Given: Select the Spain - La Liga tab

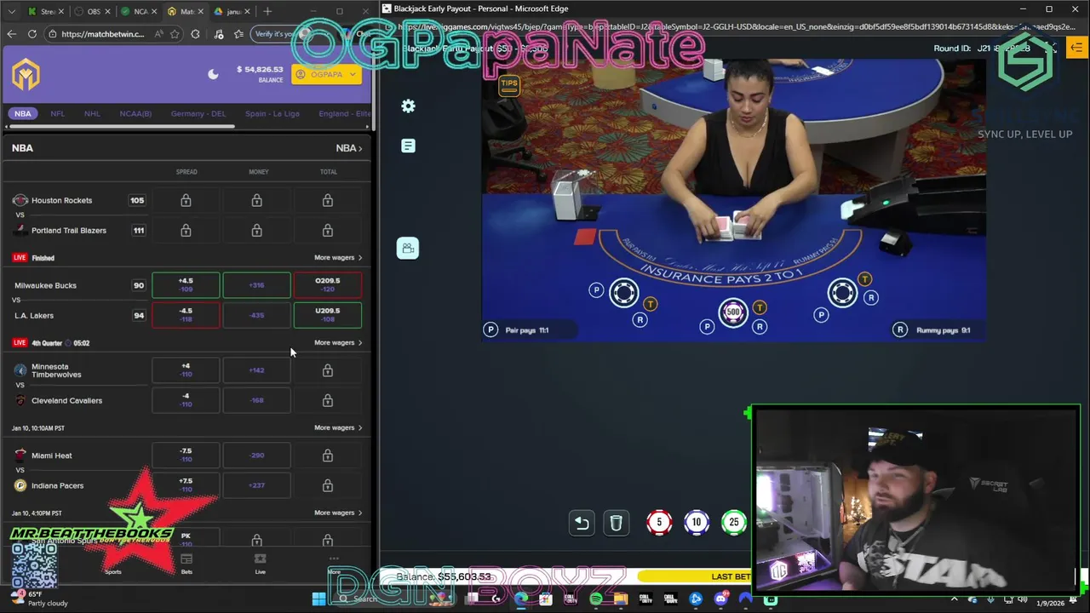Looking at the screenshot, I should click(x=272, y=113).
